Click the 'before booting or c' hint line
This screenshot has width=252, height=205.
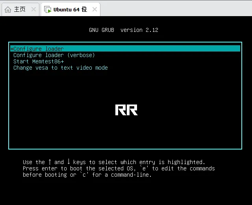[87, 175]
